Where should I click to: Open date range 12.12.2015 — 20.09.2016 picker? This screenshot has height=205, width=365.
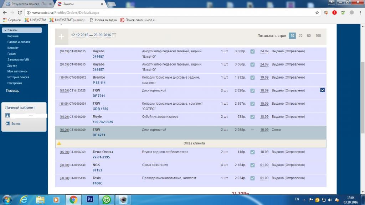(x=91, y=35)
